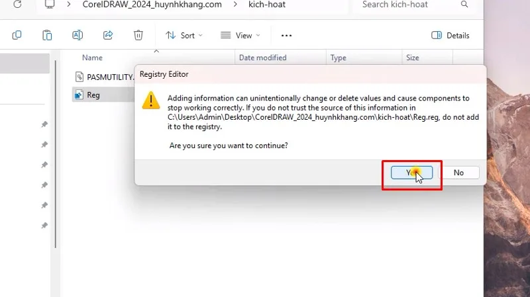
Task: Click the Copy icon in toolbar
Action: point(17,35)
